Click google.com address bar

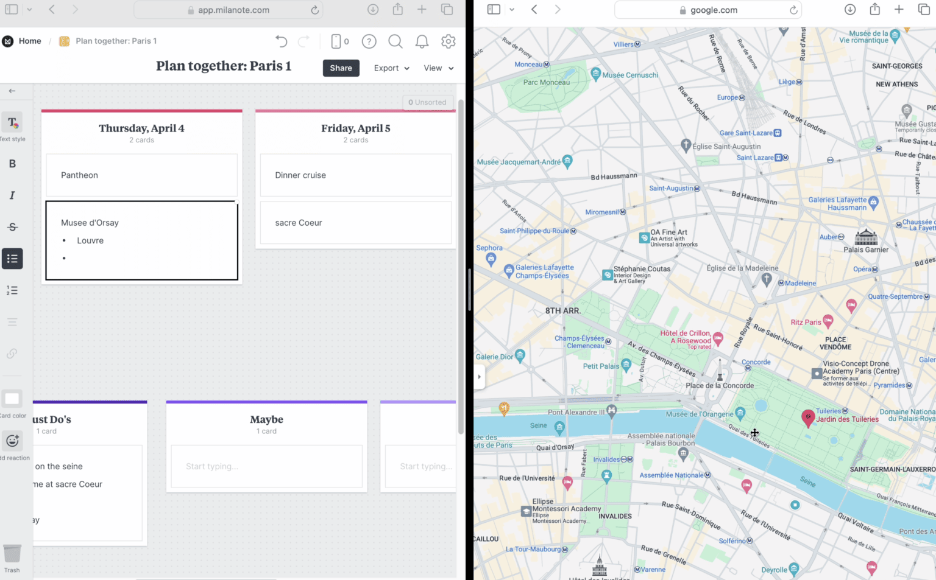tap(708, 10)
